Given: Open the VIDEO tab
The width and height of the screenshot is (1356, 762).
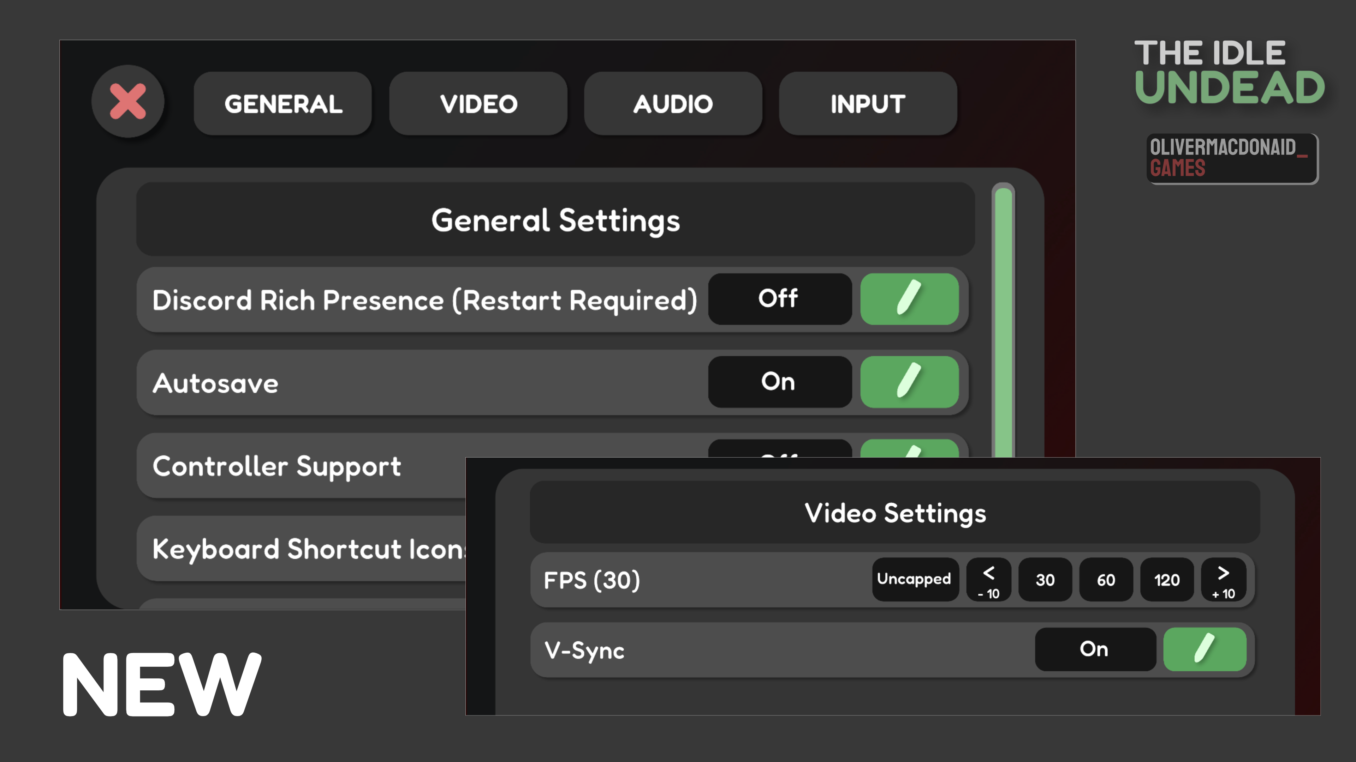Looking at the screenshot, I should pyautogui.click(x=478, y=104).
